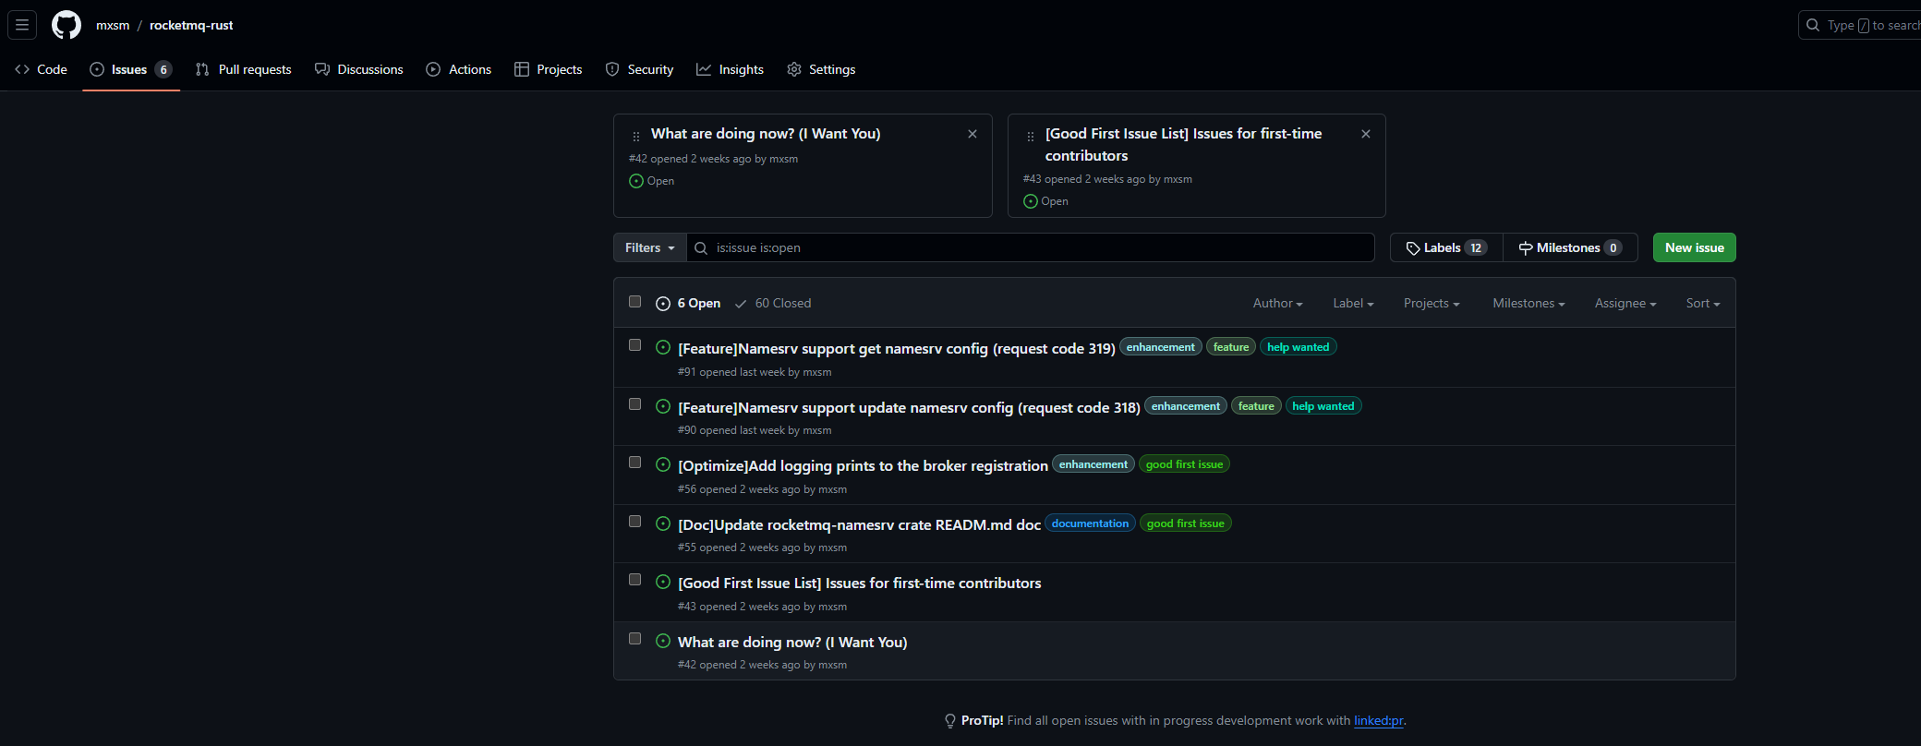
Task: Click drag handle on 'What are doing now?' pinned card
Action: click(x=636, y=136)
